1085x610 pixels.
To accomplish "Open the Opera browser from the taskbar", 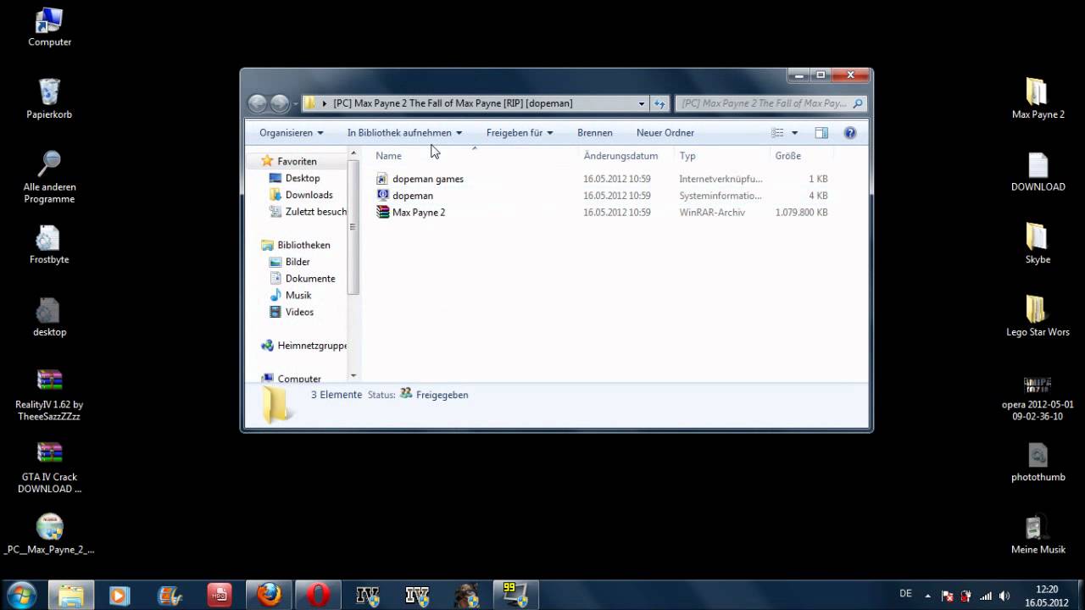I will click(x=319, y=595).
